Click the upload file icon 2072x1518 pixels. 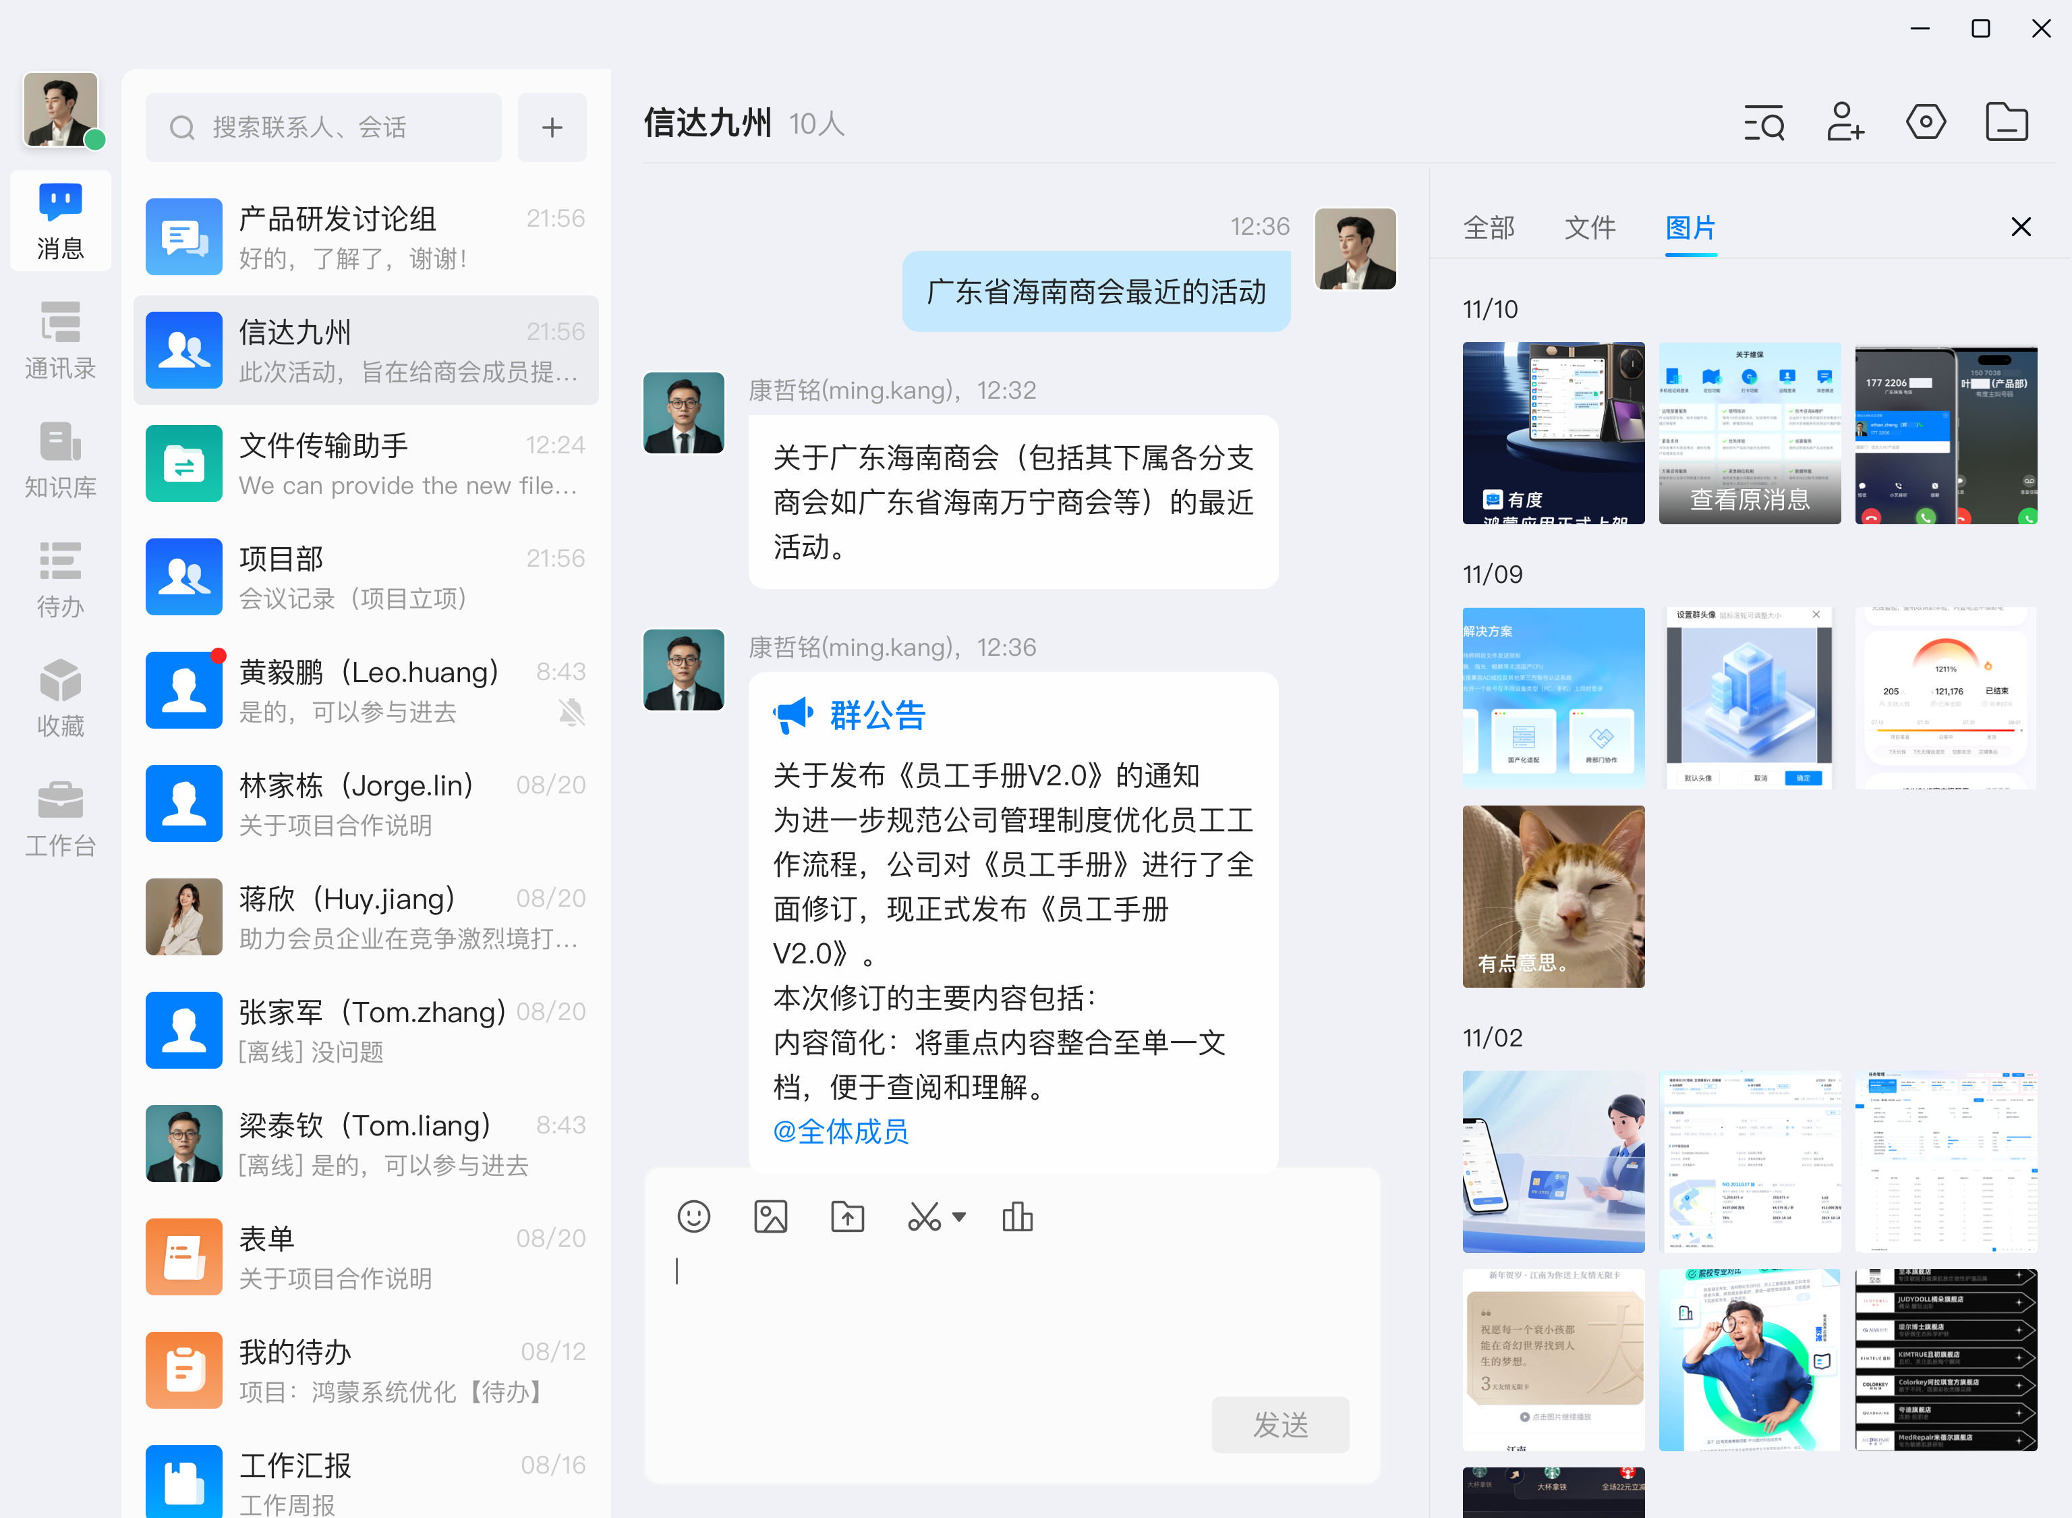(846, 1216)
